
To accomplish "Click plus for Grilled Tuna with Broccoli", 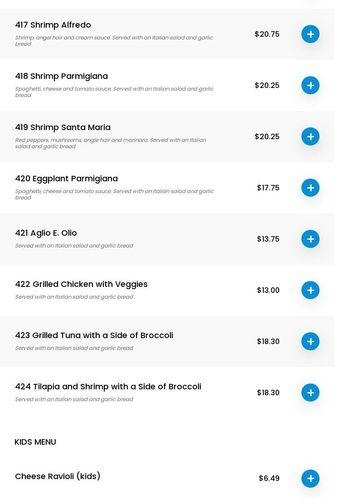I will click(x=310, y=341).
